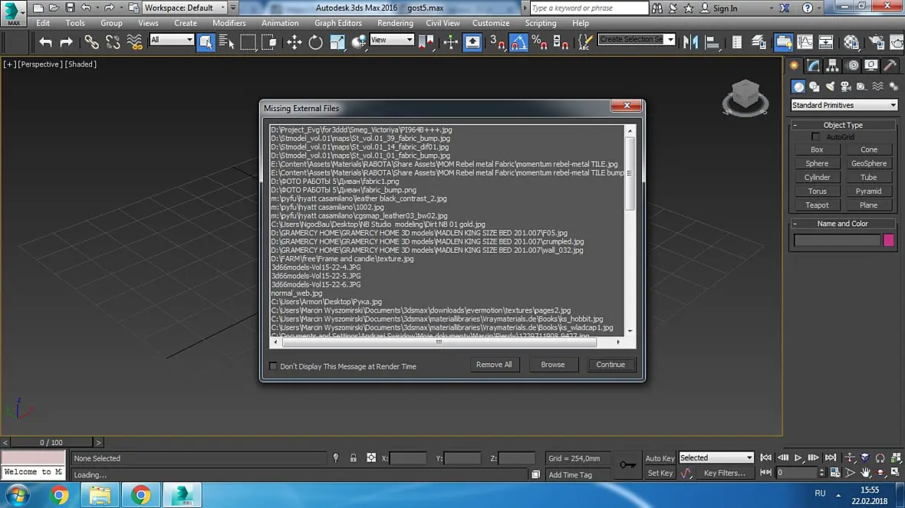Select the Geometry category icon
905x508 pixels.
point(798,87)
